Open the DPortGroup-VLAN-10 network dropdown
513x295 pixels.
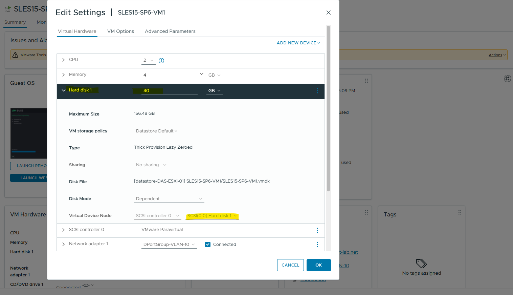[x=169, y=245]
